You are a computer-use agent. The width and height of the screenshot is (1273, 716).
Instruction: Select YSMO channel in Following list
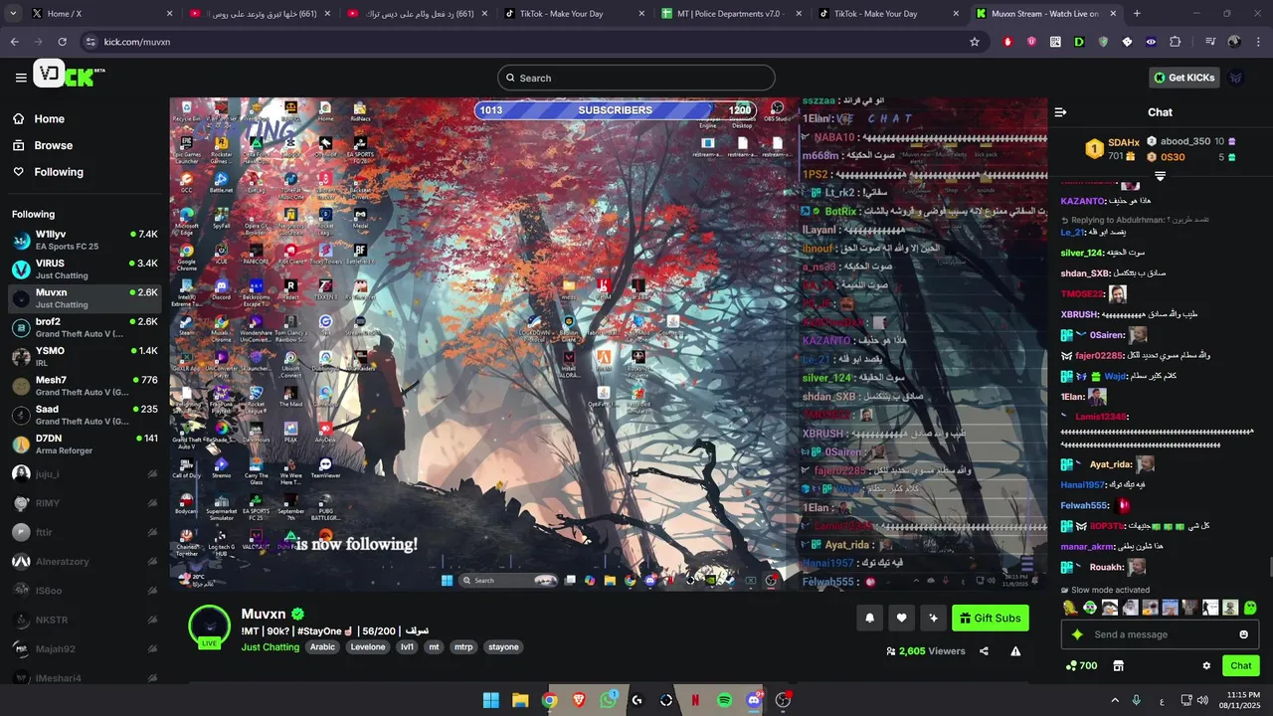[x=85, y=357]
